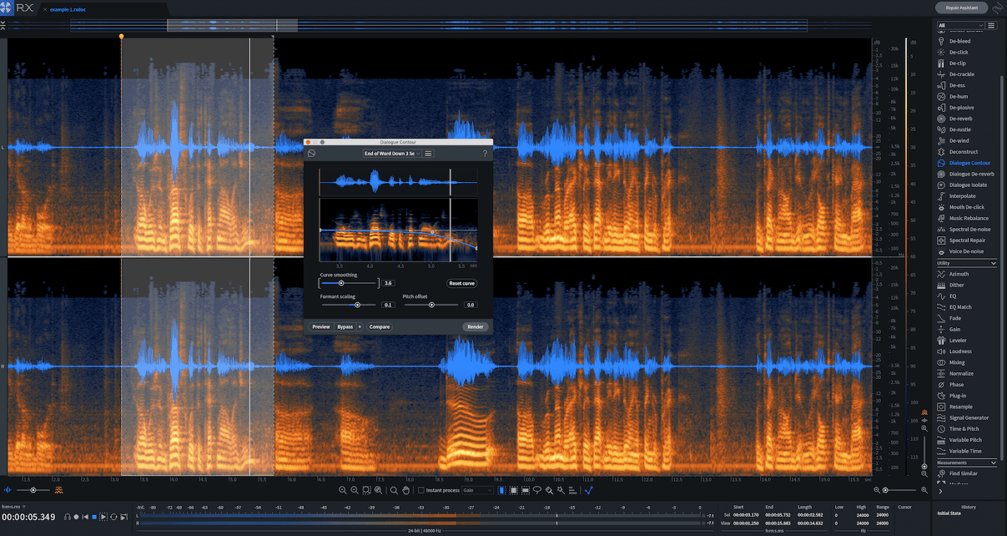Select the harmonics selection tool
Viewport: 1007px width, 536px height.
573,490
